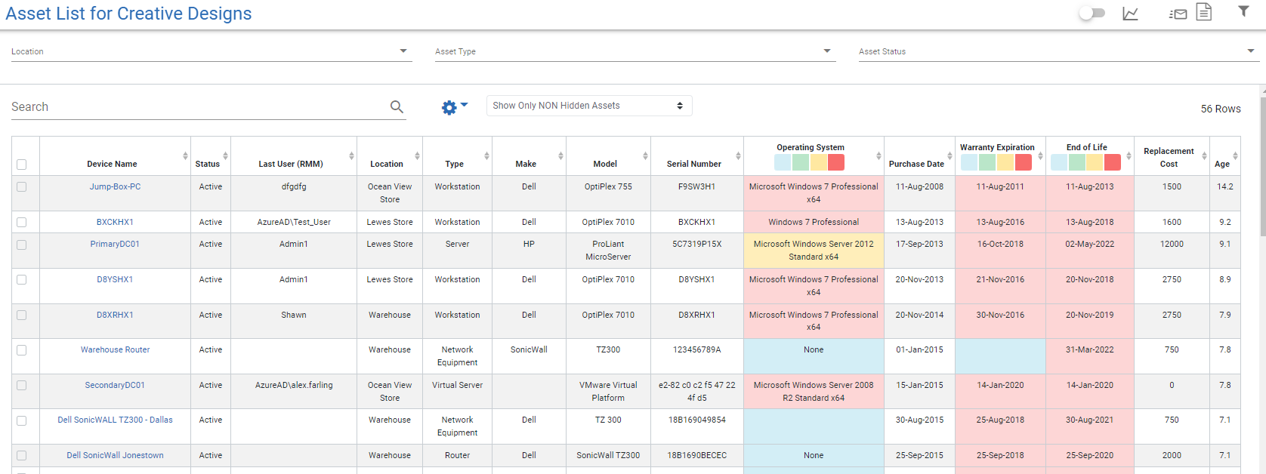Sort the table by Make column
This screenshot has width=1266, height=474.
[560, 156]
